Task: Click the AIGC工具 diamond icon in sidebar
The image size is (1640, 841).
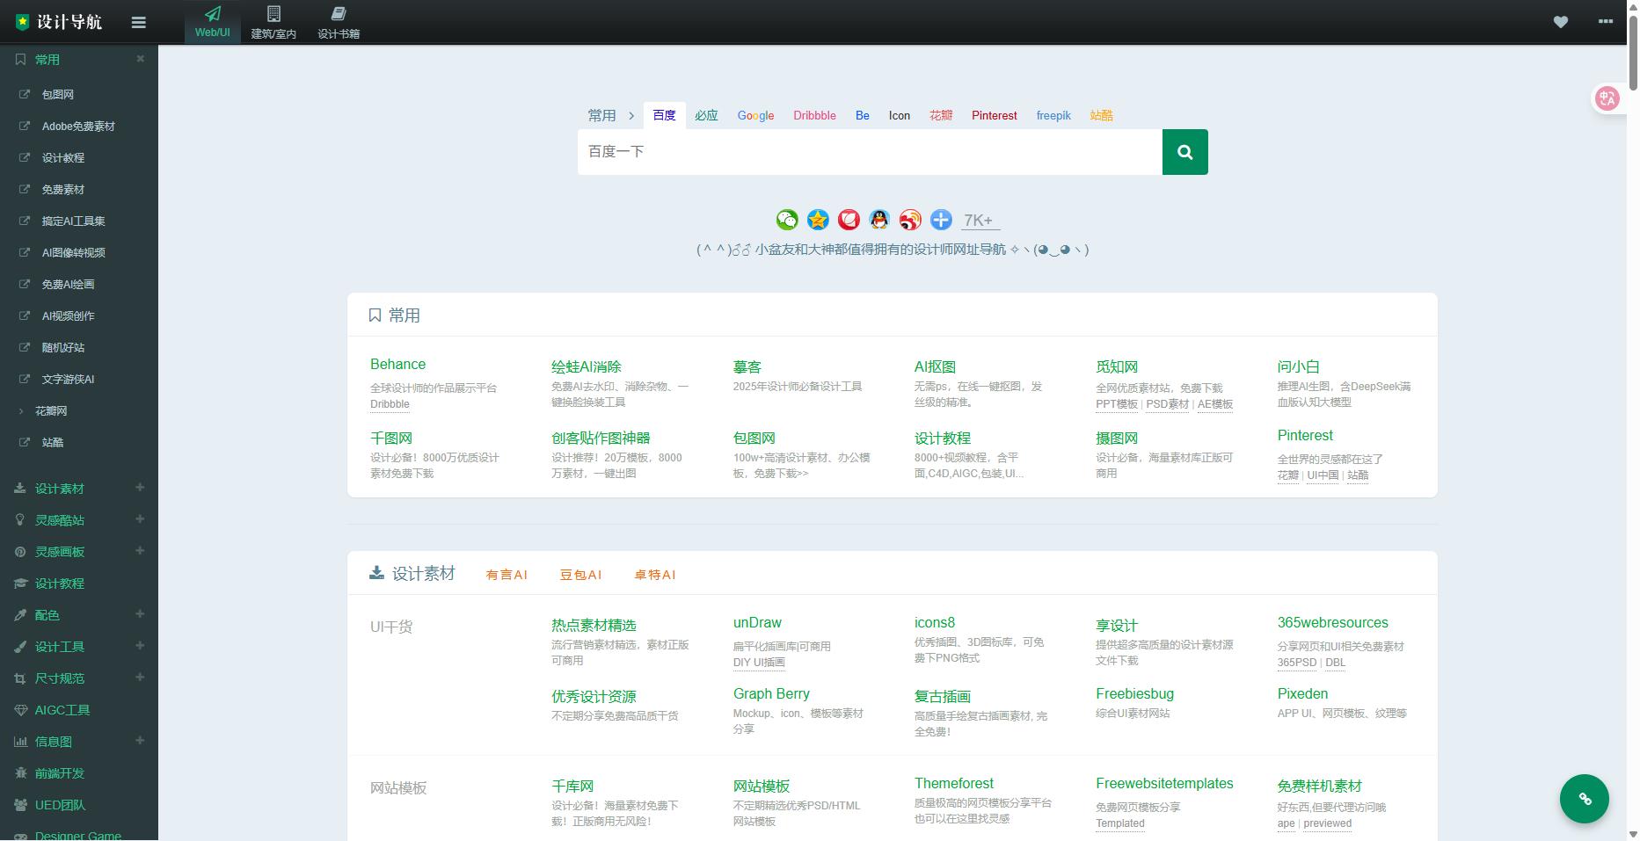Action: coord(20,709)
